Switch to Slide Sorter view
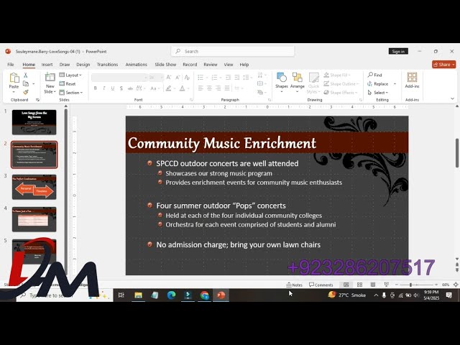Viewport: 460px width, 345px height. [359, 285]
